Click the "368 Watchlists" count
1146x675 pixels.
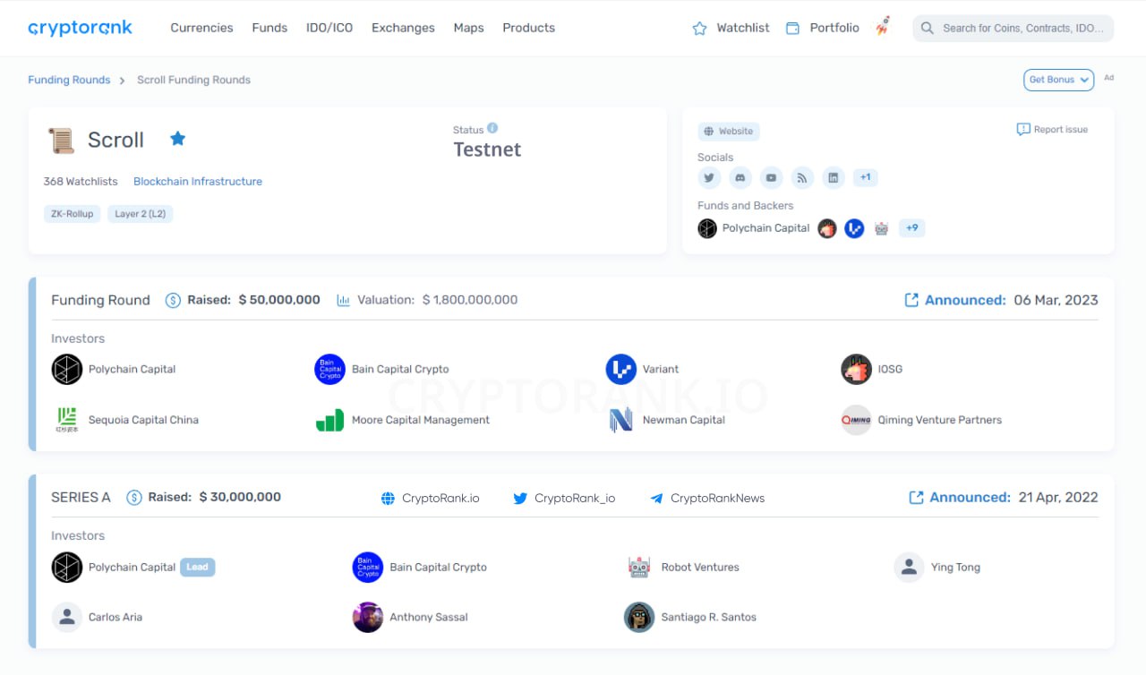pyautogui.click(x=81, y=181)
